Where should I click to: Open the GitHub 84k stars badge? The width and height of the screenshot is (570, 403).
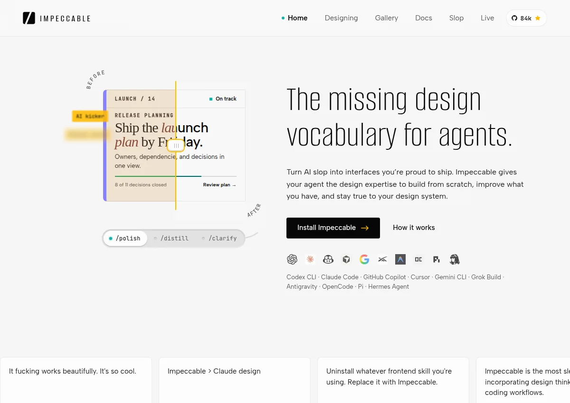(x=526, y=18)
